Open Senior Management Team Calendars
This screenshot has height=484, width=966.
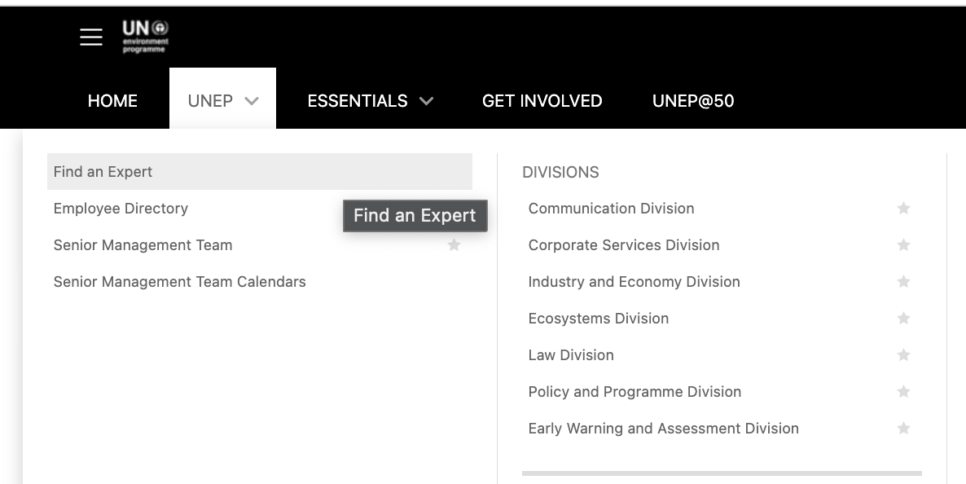(x=180, y=282)
